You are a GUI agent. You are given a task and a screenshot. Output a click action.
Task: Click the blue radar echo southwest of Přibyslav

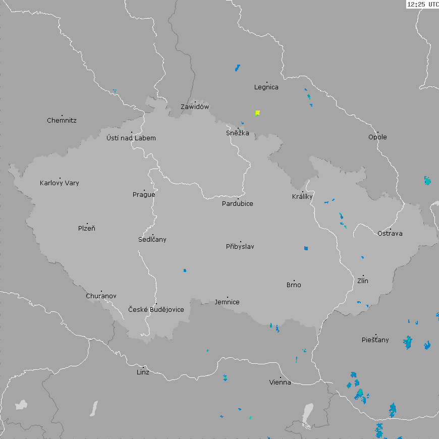tap(185, 270)
